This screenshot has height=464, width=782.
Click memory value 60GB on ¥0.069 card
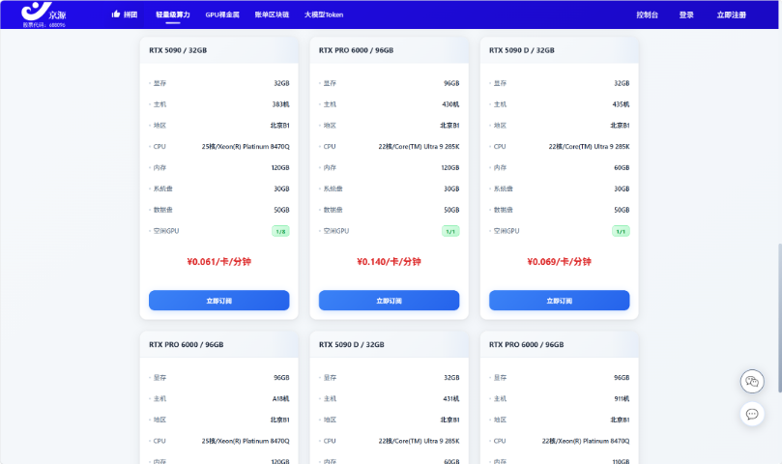pyautogui.click(x=622, y=167)
